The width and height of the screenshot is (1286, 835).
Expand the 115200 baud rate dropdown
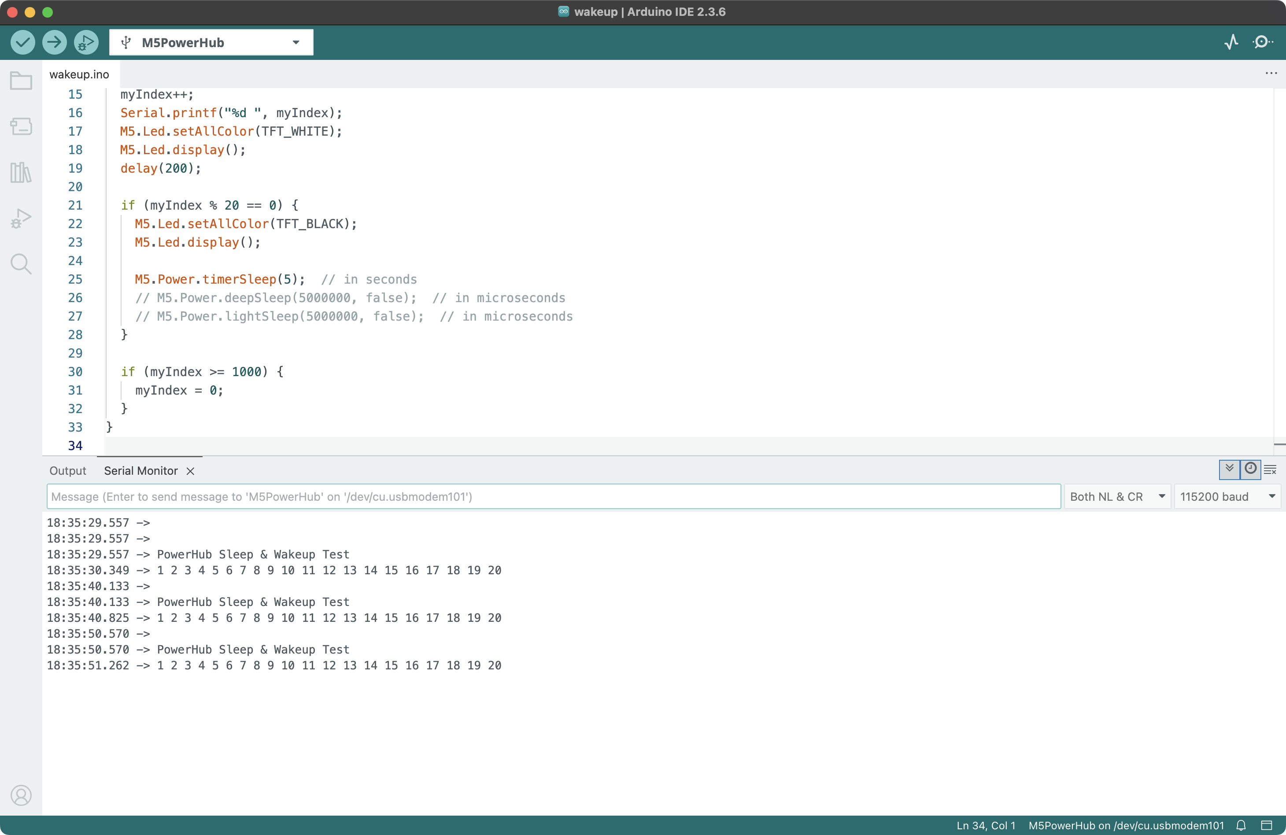coord(1227,497)
